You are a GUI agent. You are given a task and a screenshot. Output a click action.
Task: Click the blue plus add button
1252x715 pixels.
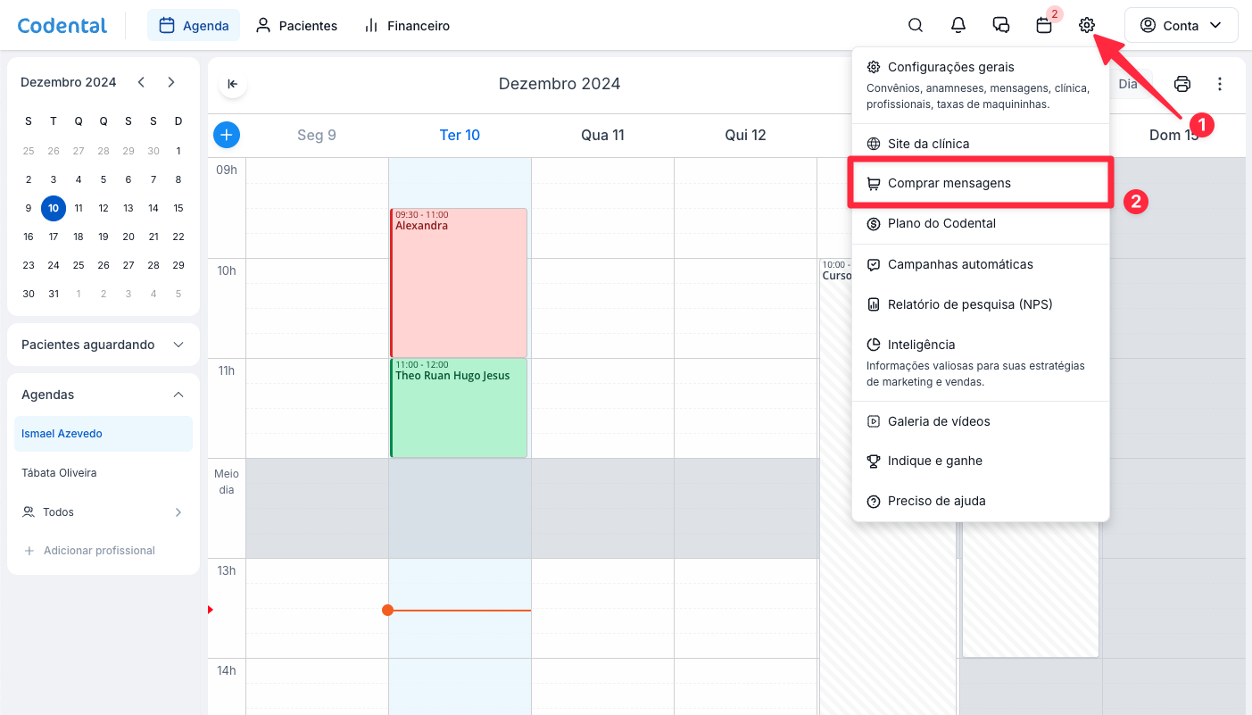pos(227,135)
